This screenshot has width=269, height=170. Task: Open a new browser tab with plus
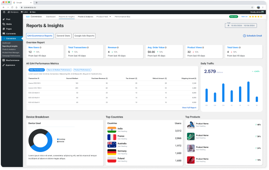tap(36, 3)
